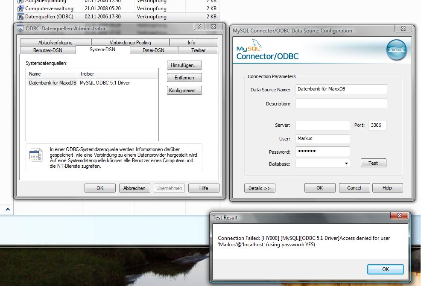Click the Data Source Name field
Viewport: 421px width, 286px height.
[x=341, y=89]
